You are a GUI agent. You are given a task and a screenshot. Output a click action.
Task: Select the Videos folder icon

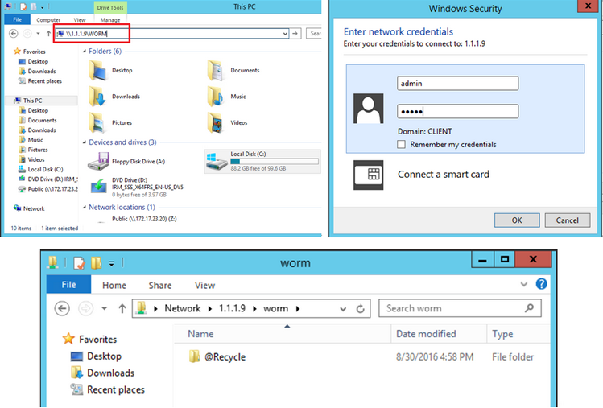pyautogui.click(x=216, y=122)
